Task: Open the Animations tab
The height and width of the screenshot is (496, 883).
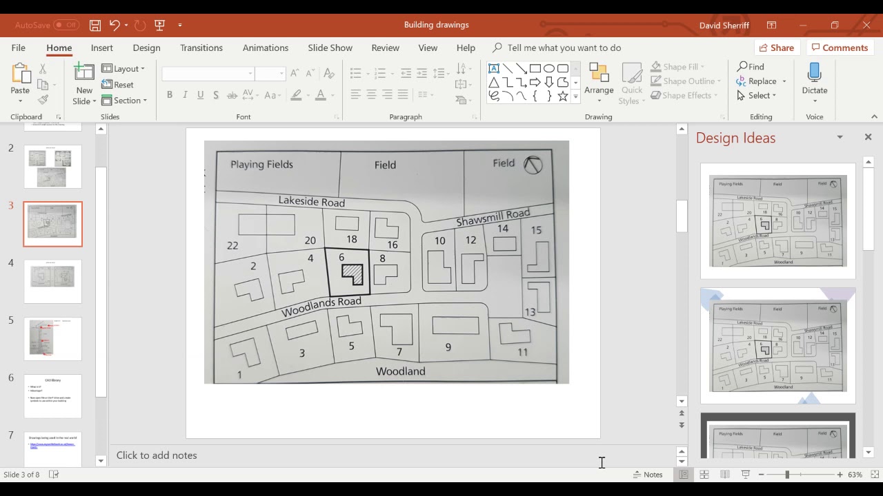Action: [x=266, y=48]
